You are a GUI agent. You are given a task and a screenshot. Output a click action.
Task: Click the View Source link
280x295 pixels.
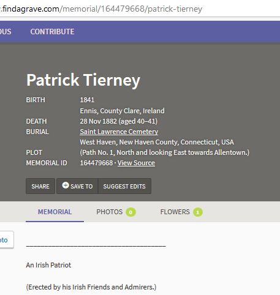coord(136,163)
